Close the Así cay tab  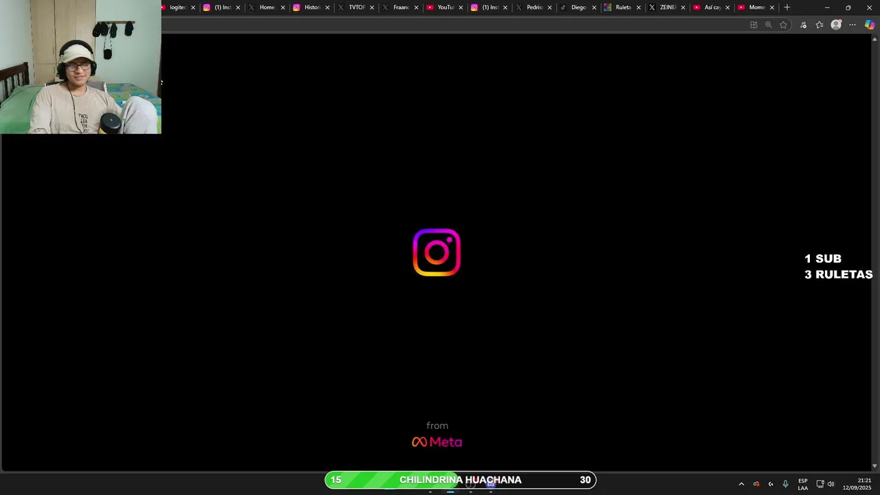pyautogui.click(x=727, y=8)
